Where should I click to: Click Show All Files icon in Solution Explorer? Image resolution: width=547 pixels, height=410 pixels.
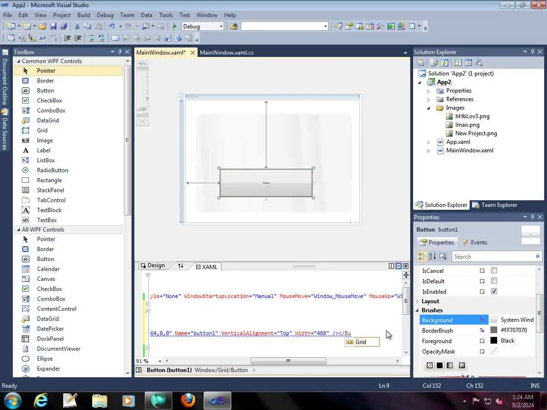point(434,63)
